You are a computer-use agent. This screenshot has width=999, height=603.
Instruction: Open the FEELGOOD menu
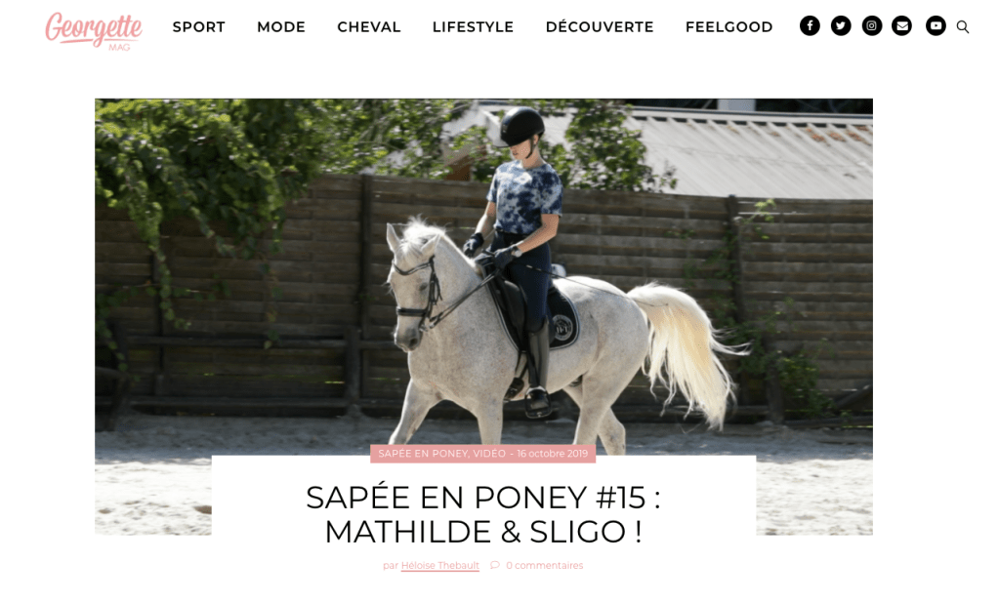[728, 27]
